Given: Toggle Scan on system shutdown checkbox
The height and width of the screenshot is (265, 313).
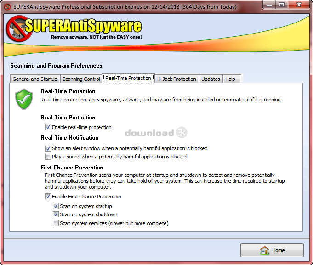Looking at the screenshot, I should 56,214.
